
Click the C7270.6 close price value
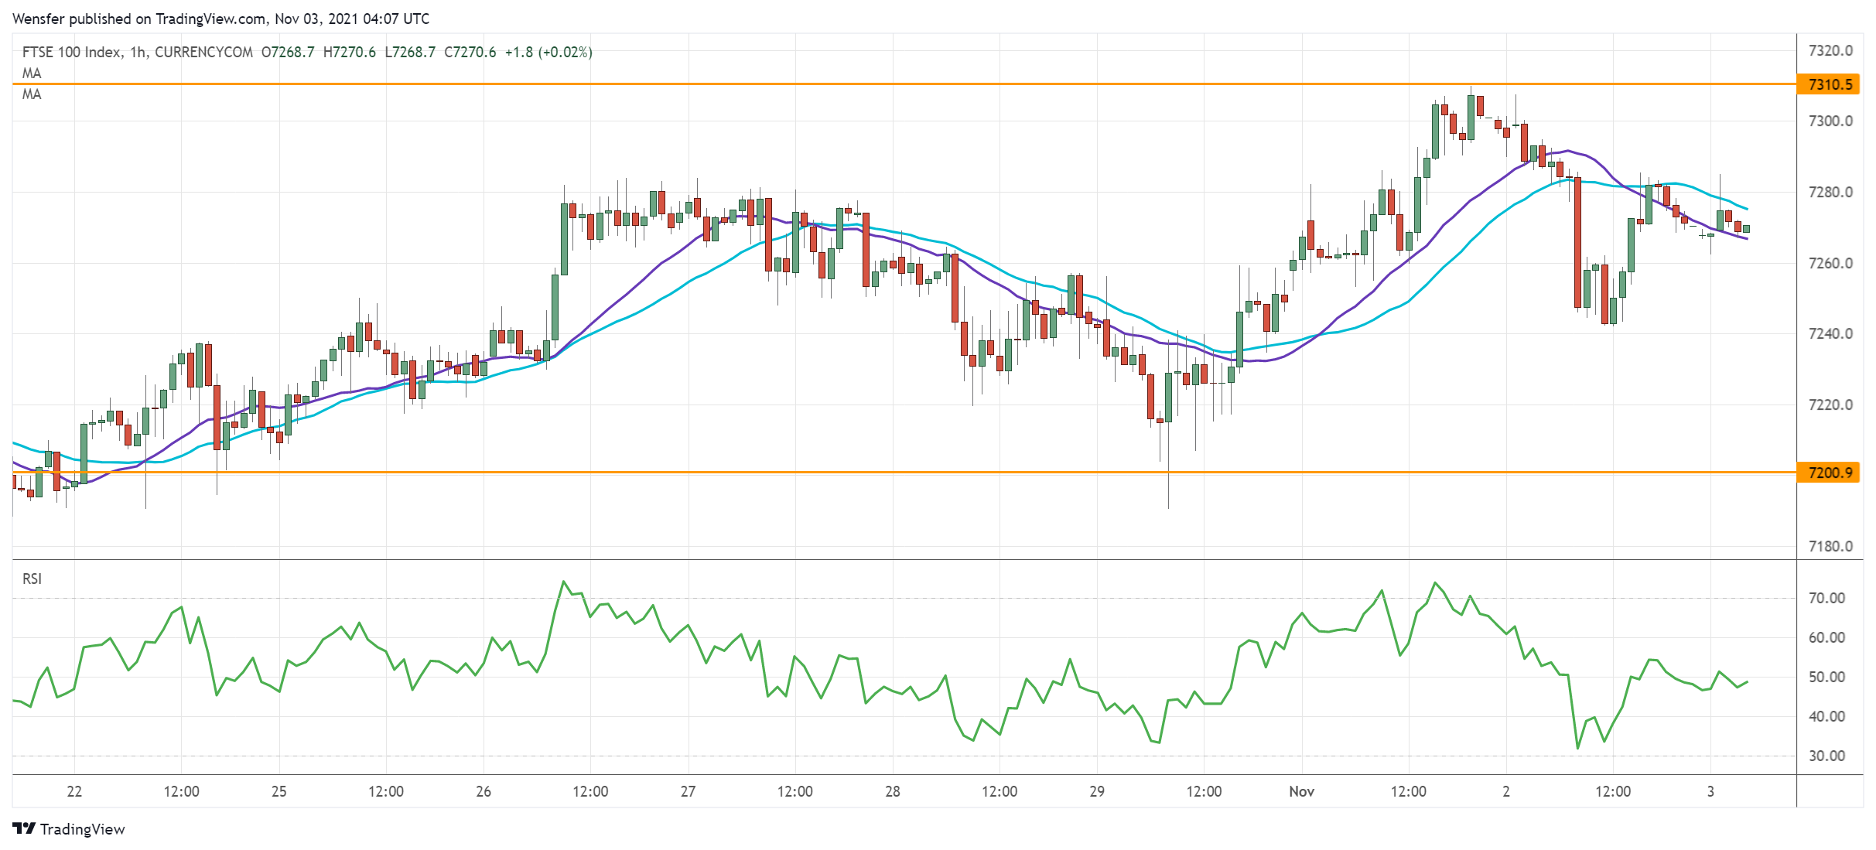tap(470, 52)
